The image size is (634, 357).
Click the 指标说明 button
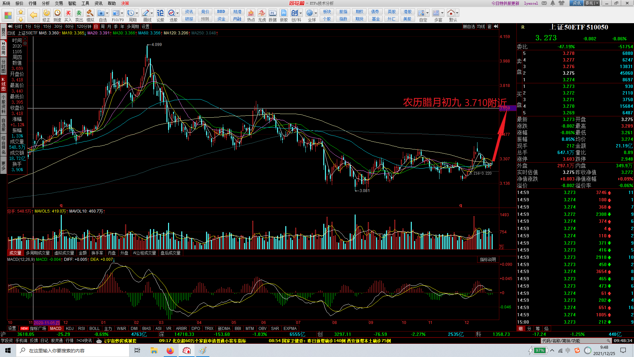(x=488, y=259)
